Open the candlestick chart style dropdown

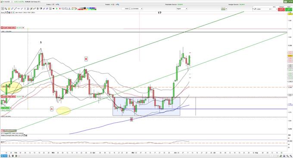(x=224, y=9)
